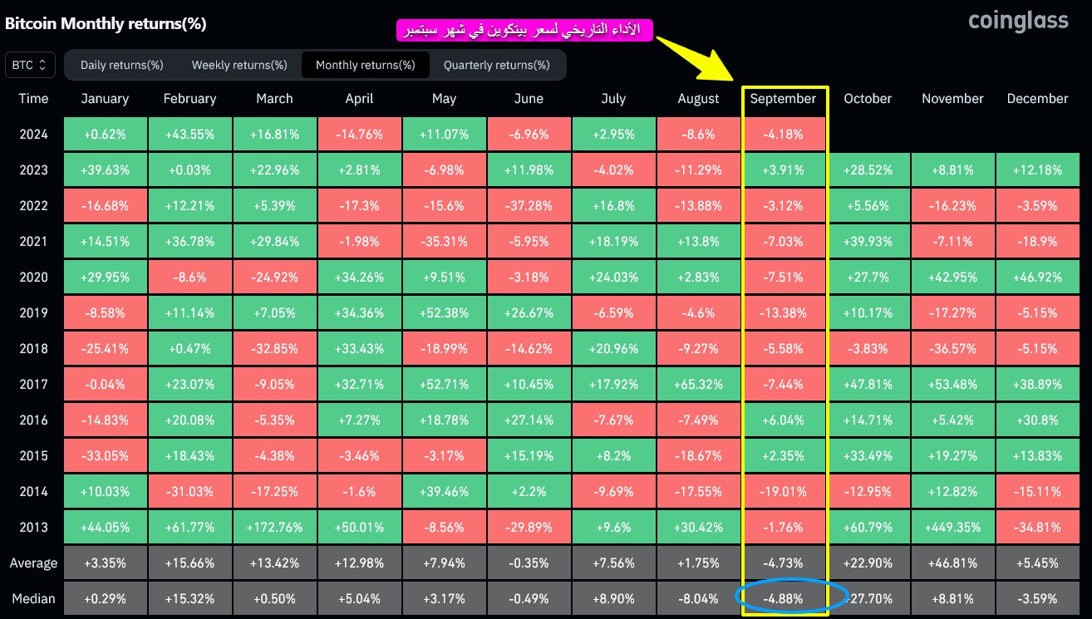Image resolution: width=1092 pixels, height=619 pixels.
Task: Click the September column header
Action: (783, 98)
